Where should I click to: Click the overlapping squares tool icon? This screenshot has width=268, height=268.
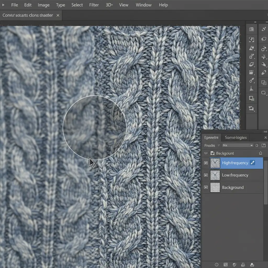point(264,83)
